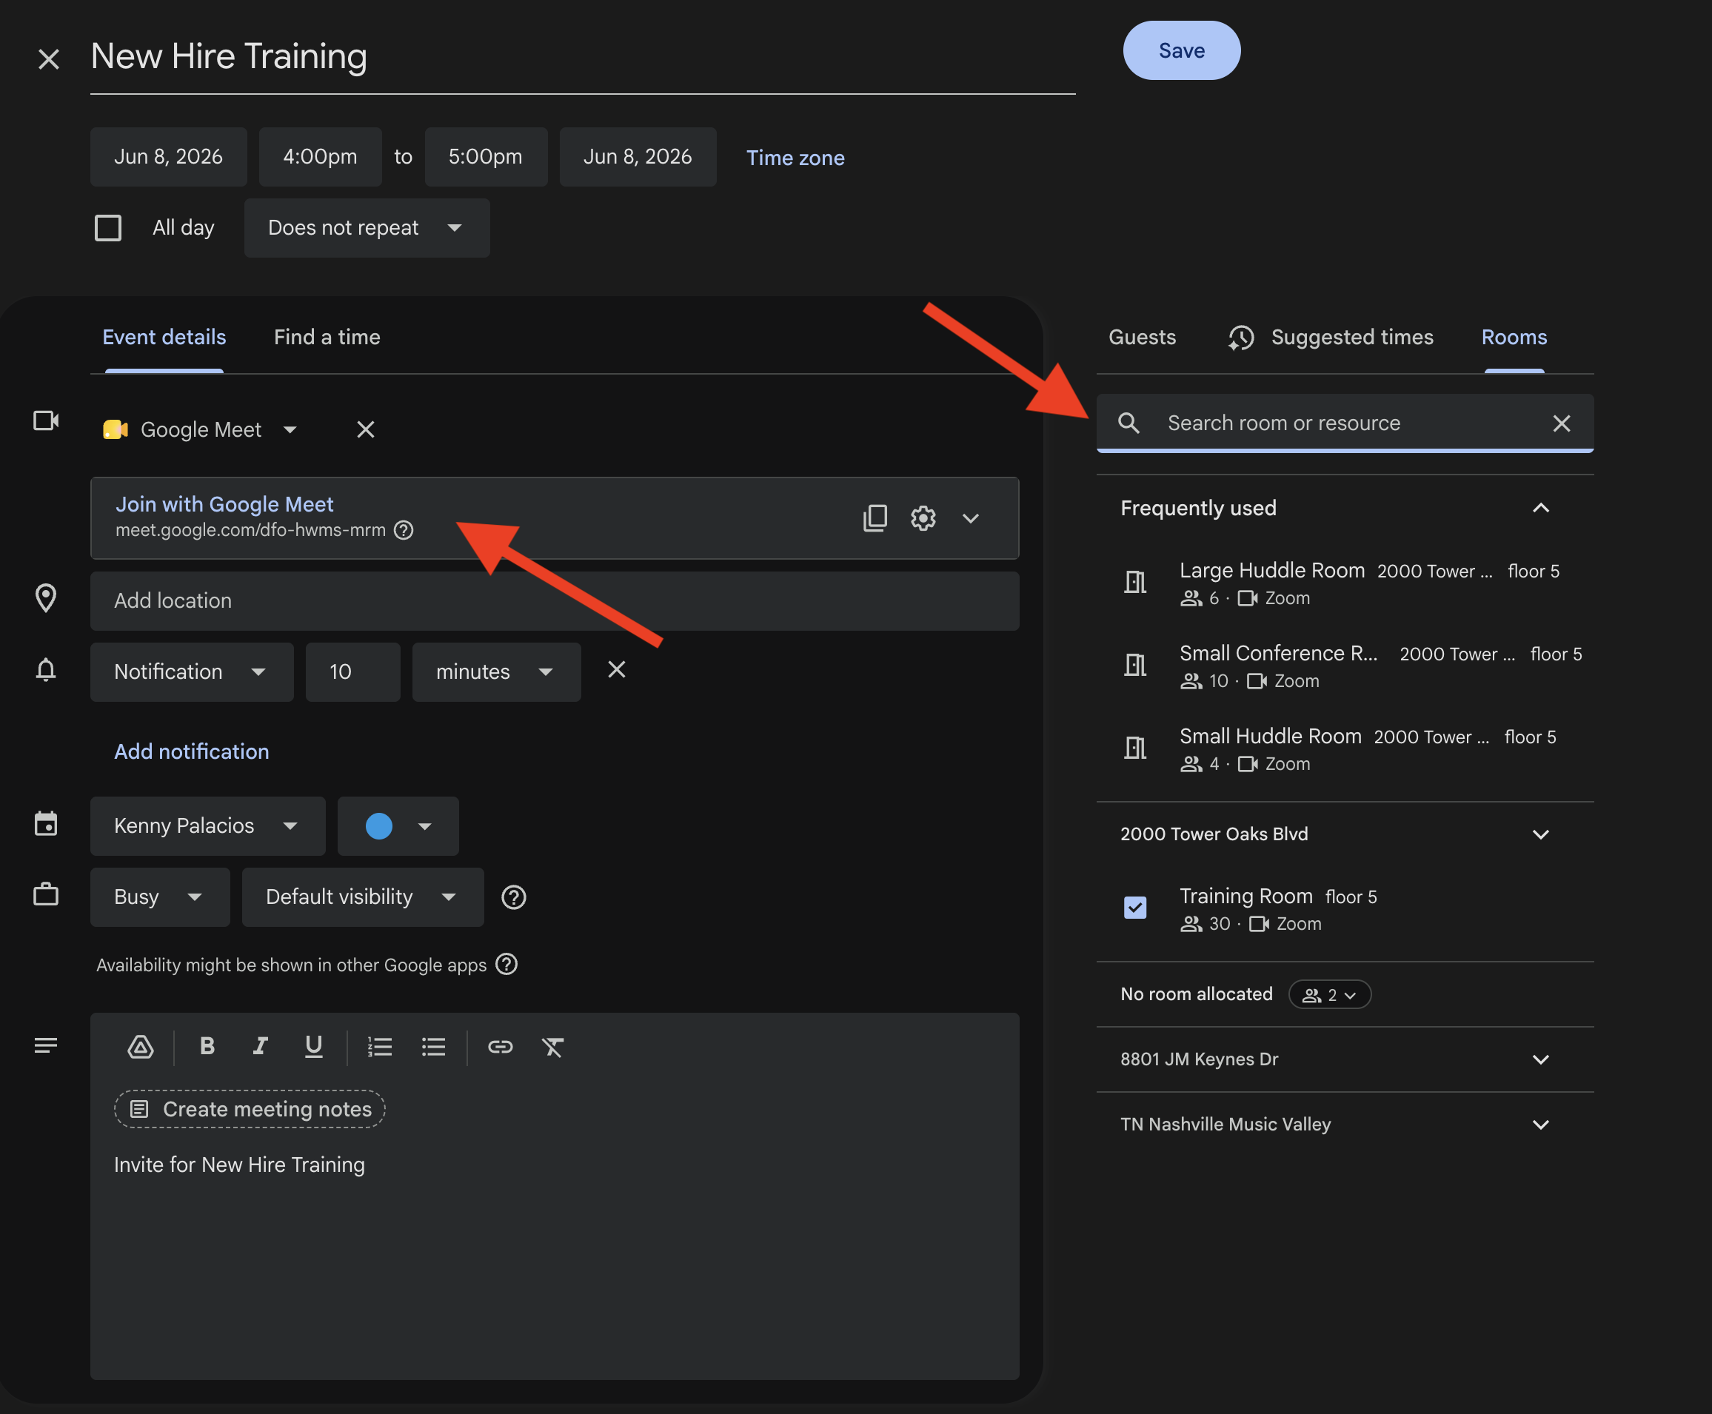This screenshot has width=1712, height=1414.
Task: Open the start date Jun 8, 2026 picker
Action: tap(169, 156)
